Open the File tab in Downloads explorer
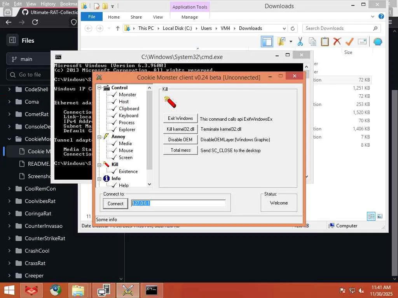Image resolution: width=398 pixels, height=298 pixels. coord(92,17)
